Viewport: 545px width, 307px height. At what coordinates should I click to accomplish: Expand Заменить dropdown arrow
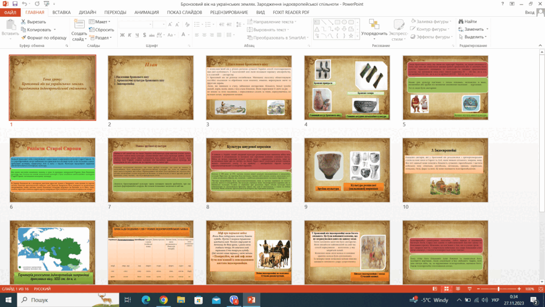487,29
